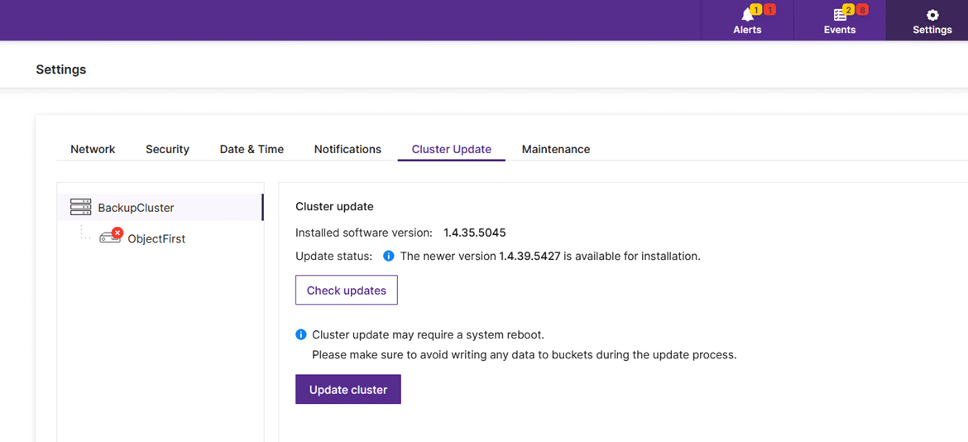Click the red Alerts badge showing 1
968x442 pixels.
pos(769,10)
